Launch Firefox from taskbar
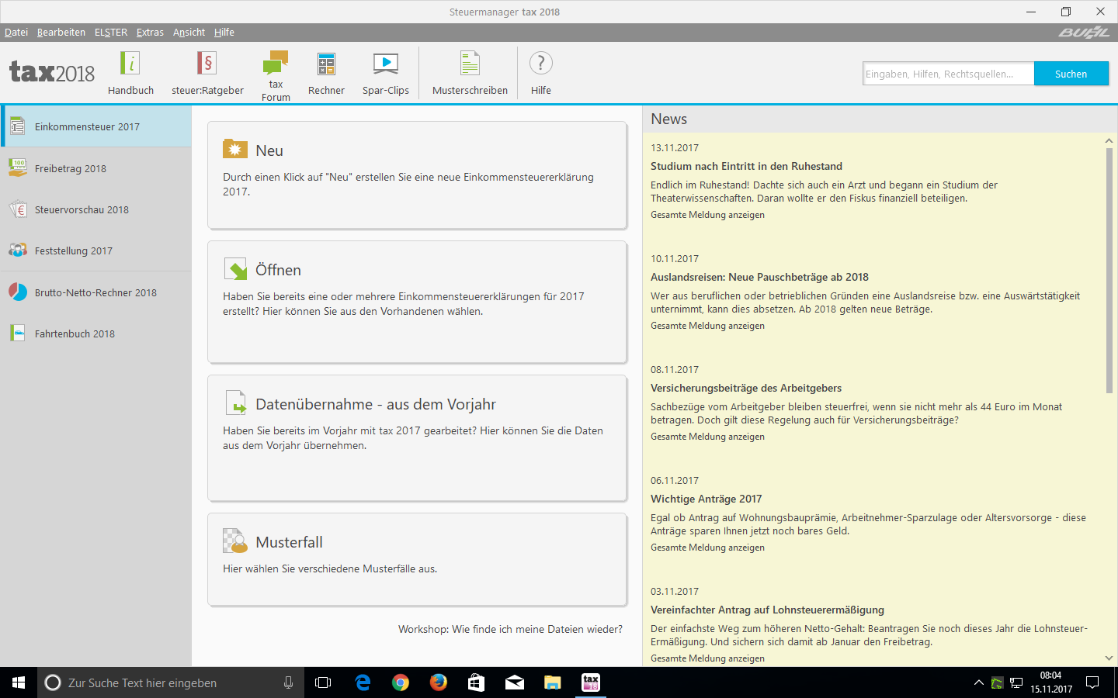The width and height of the screenshot is (1118, 698). pyautogui.click(x=439, y=682)
